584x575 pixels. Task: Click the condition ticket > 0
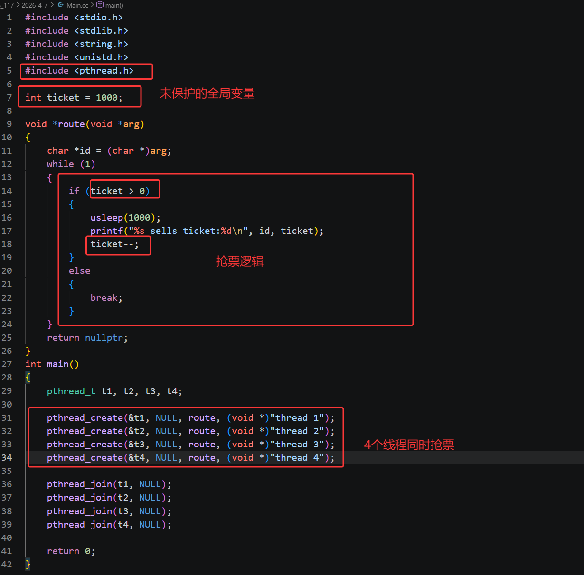(118, 191)
